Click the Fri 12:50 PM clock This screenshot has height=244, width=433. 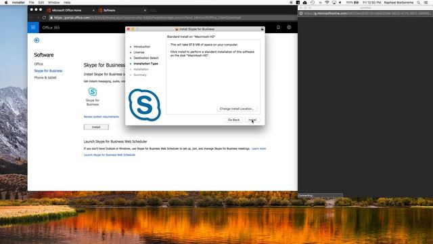point(372,3)
